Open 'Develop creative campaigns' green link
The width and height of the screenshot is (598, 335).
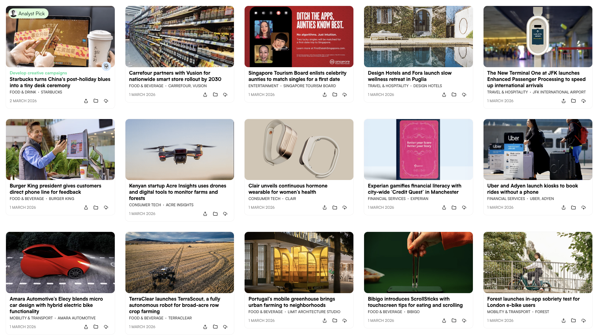tap(38, 73)
